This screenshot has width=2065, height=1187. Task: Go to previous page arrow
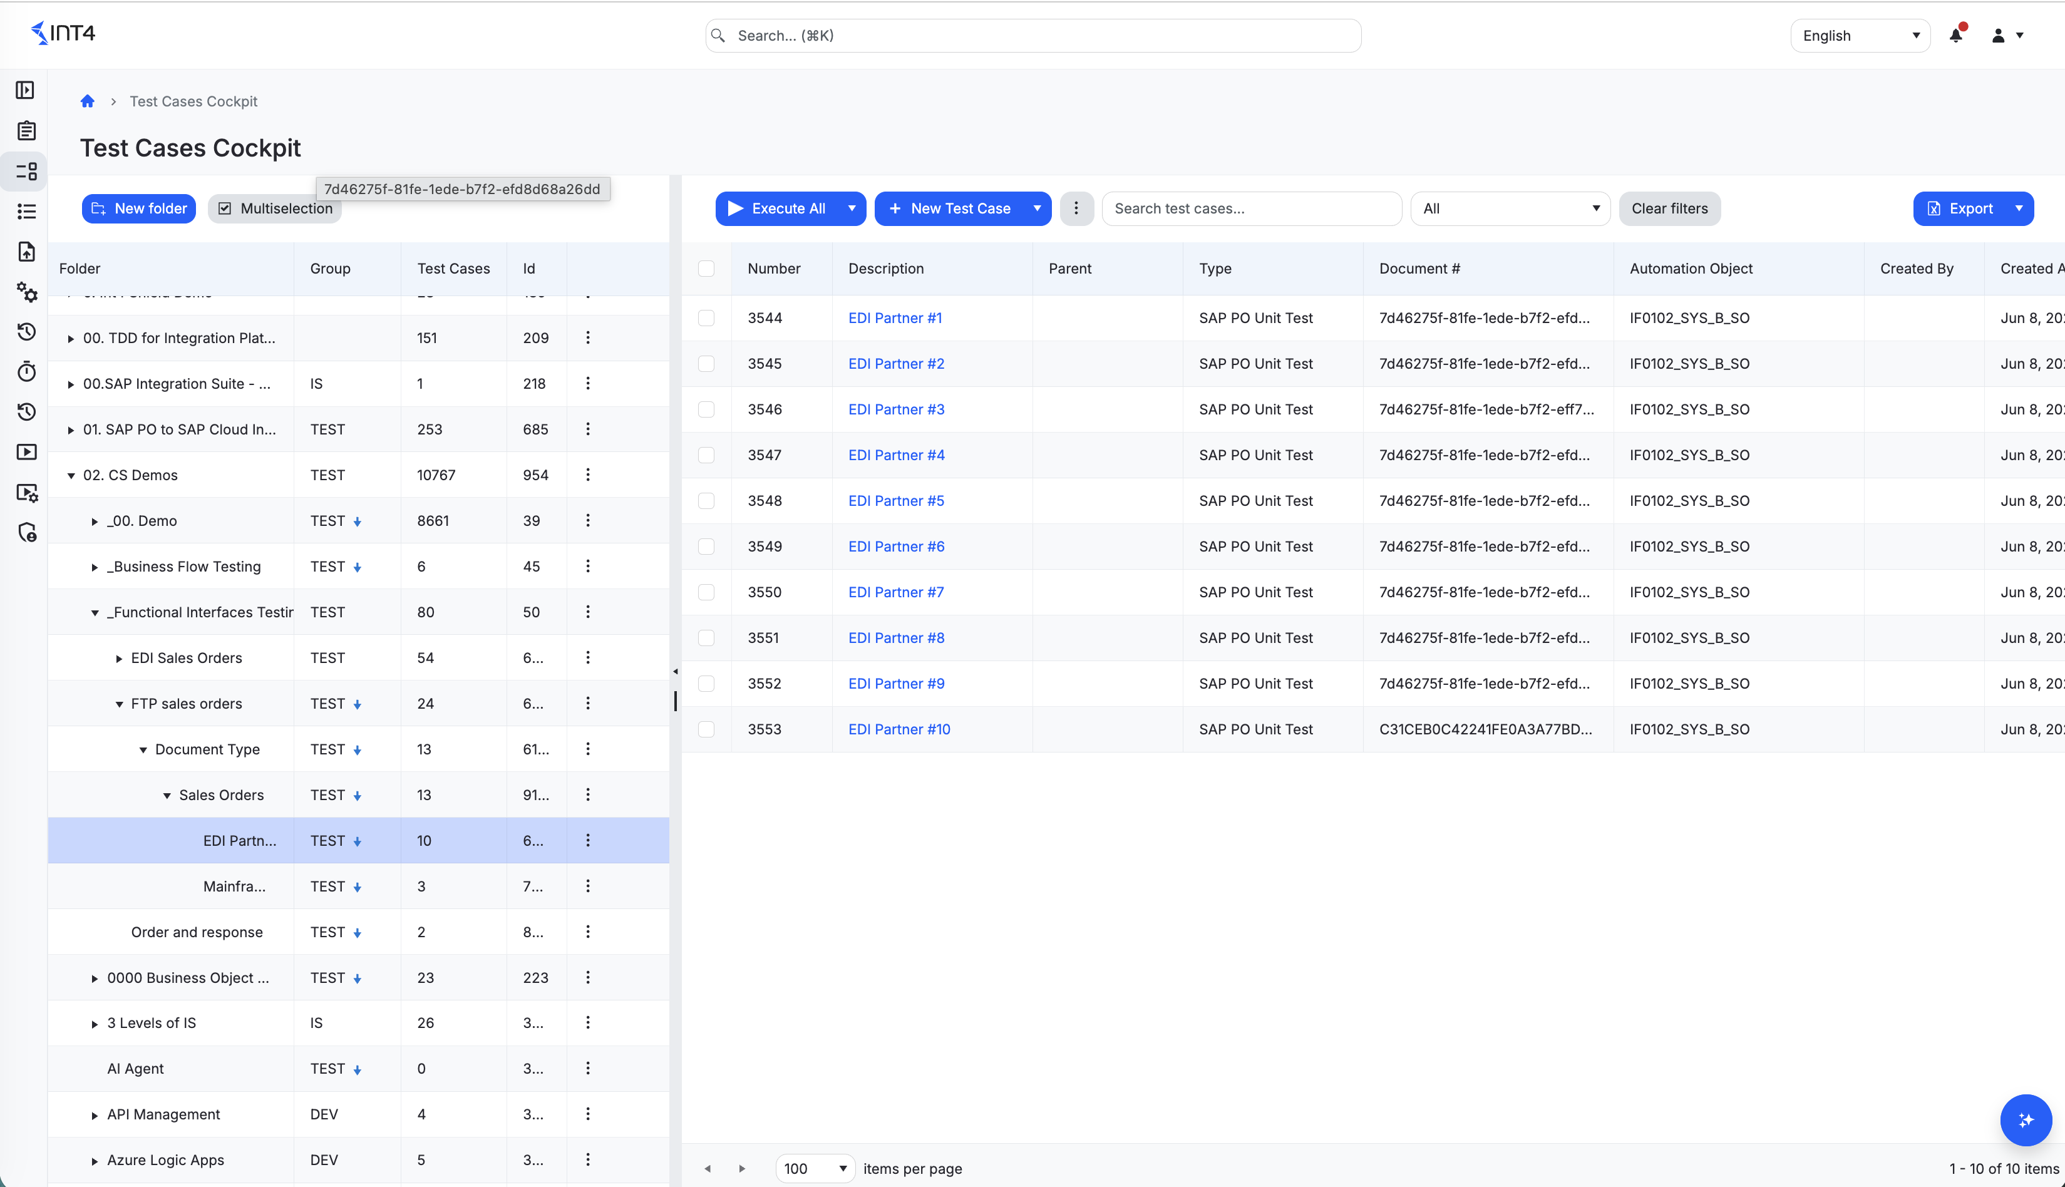[708, 1168]
